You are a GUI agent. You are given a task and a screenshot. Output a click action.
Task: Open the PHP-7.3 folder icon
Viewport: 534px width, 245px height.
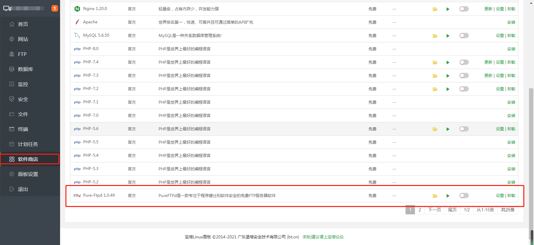[x=435, y=76]
